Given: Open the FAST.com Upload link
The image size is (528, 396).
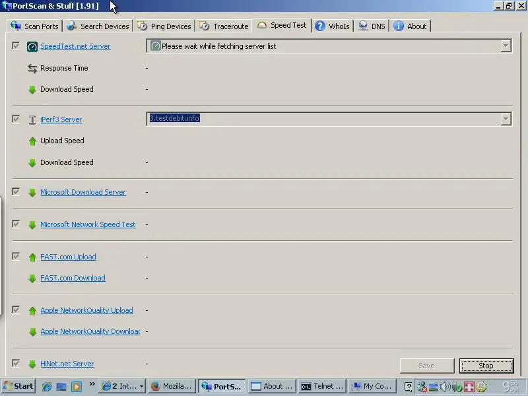Looking at the screenshot, I should [69, 257].
